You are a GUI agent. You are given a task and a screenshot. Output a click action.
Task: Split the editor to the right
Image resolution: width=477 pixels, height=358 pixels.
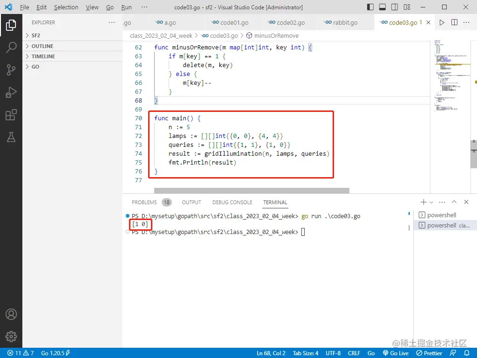[x=454, y=22]
